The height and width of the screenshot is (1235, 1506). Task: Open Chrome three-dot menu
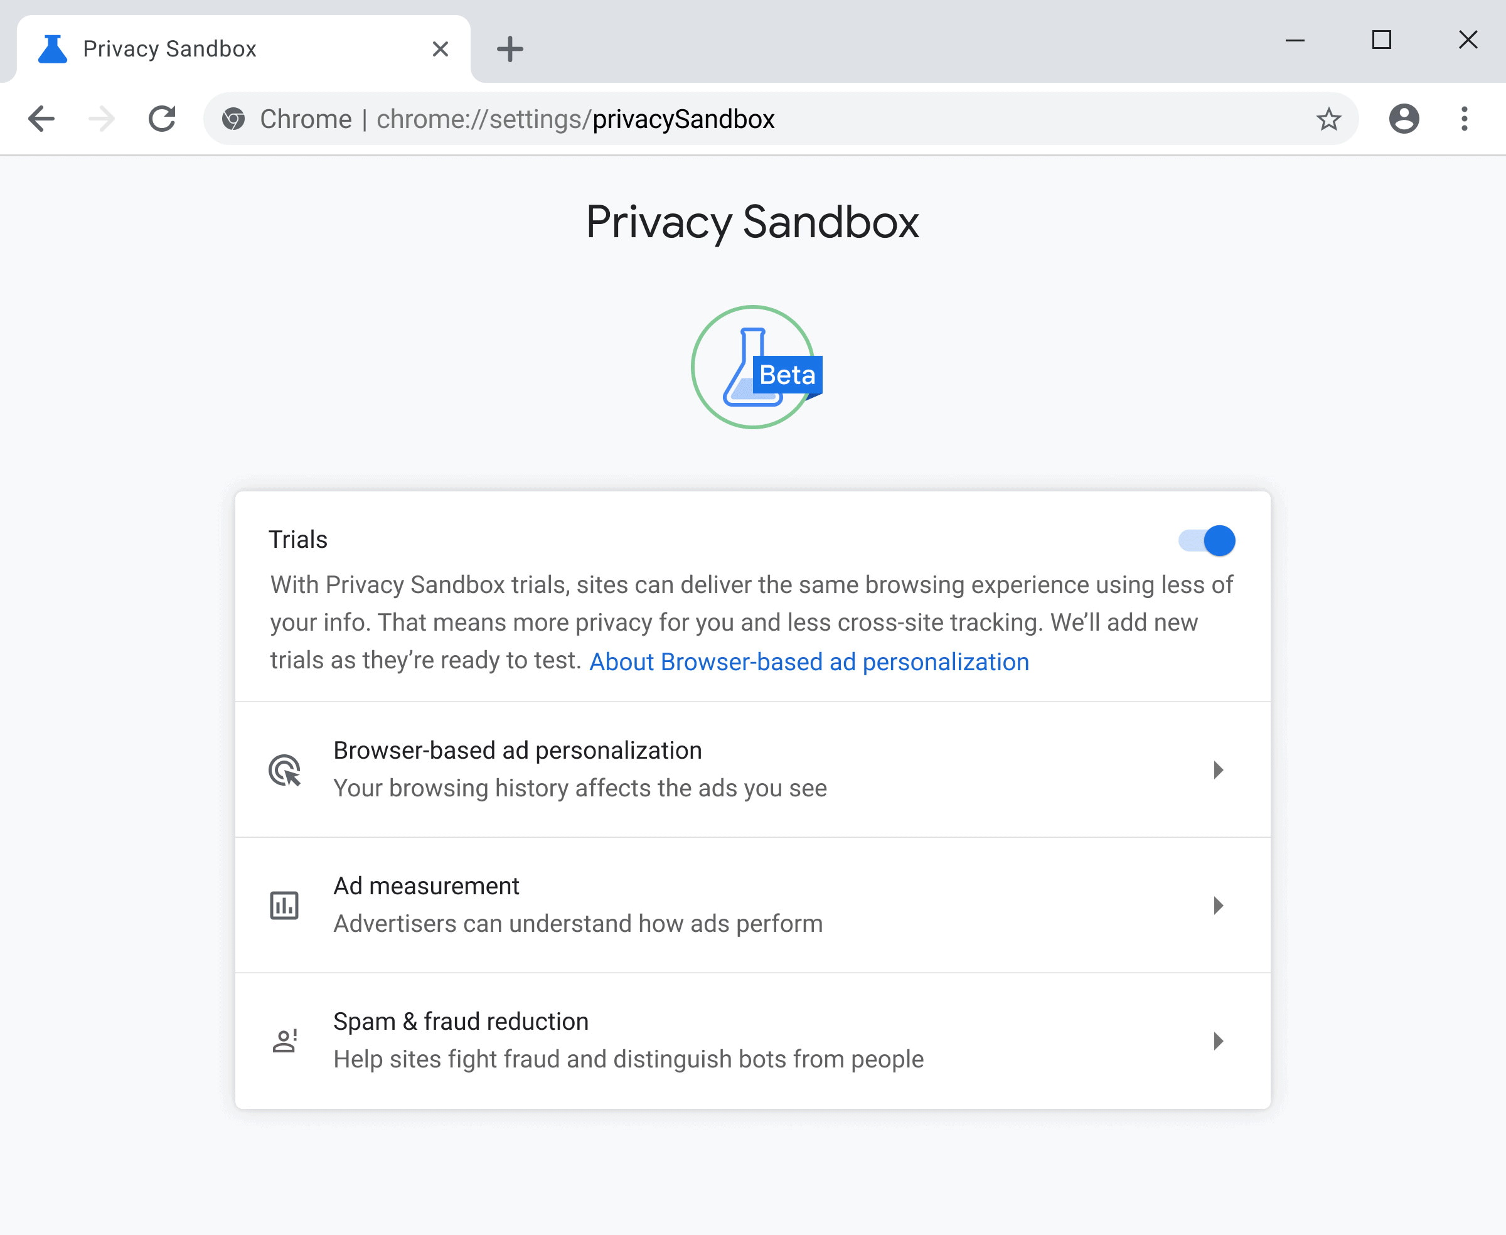point(1464,119)
